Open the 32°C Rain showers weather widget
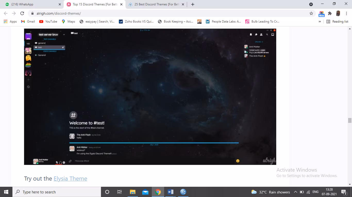This screenshot has width=352, height=197. pyautogui.click(x=271, y=192)
